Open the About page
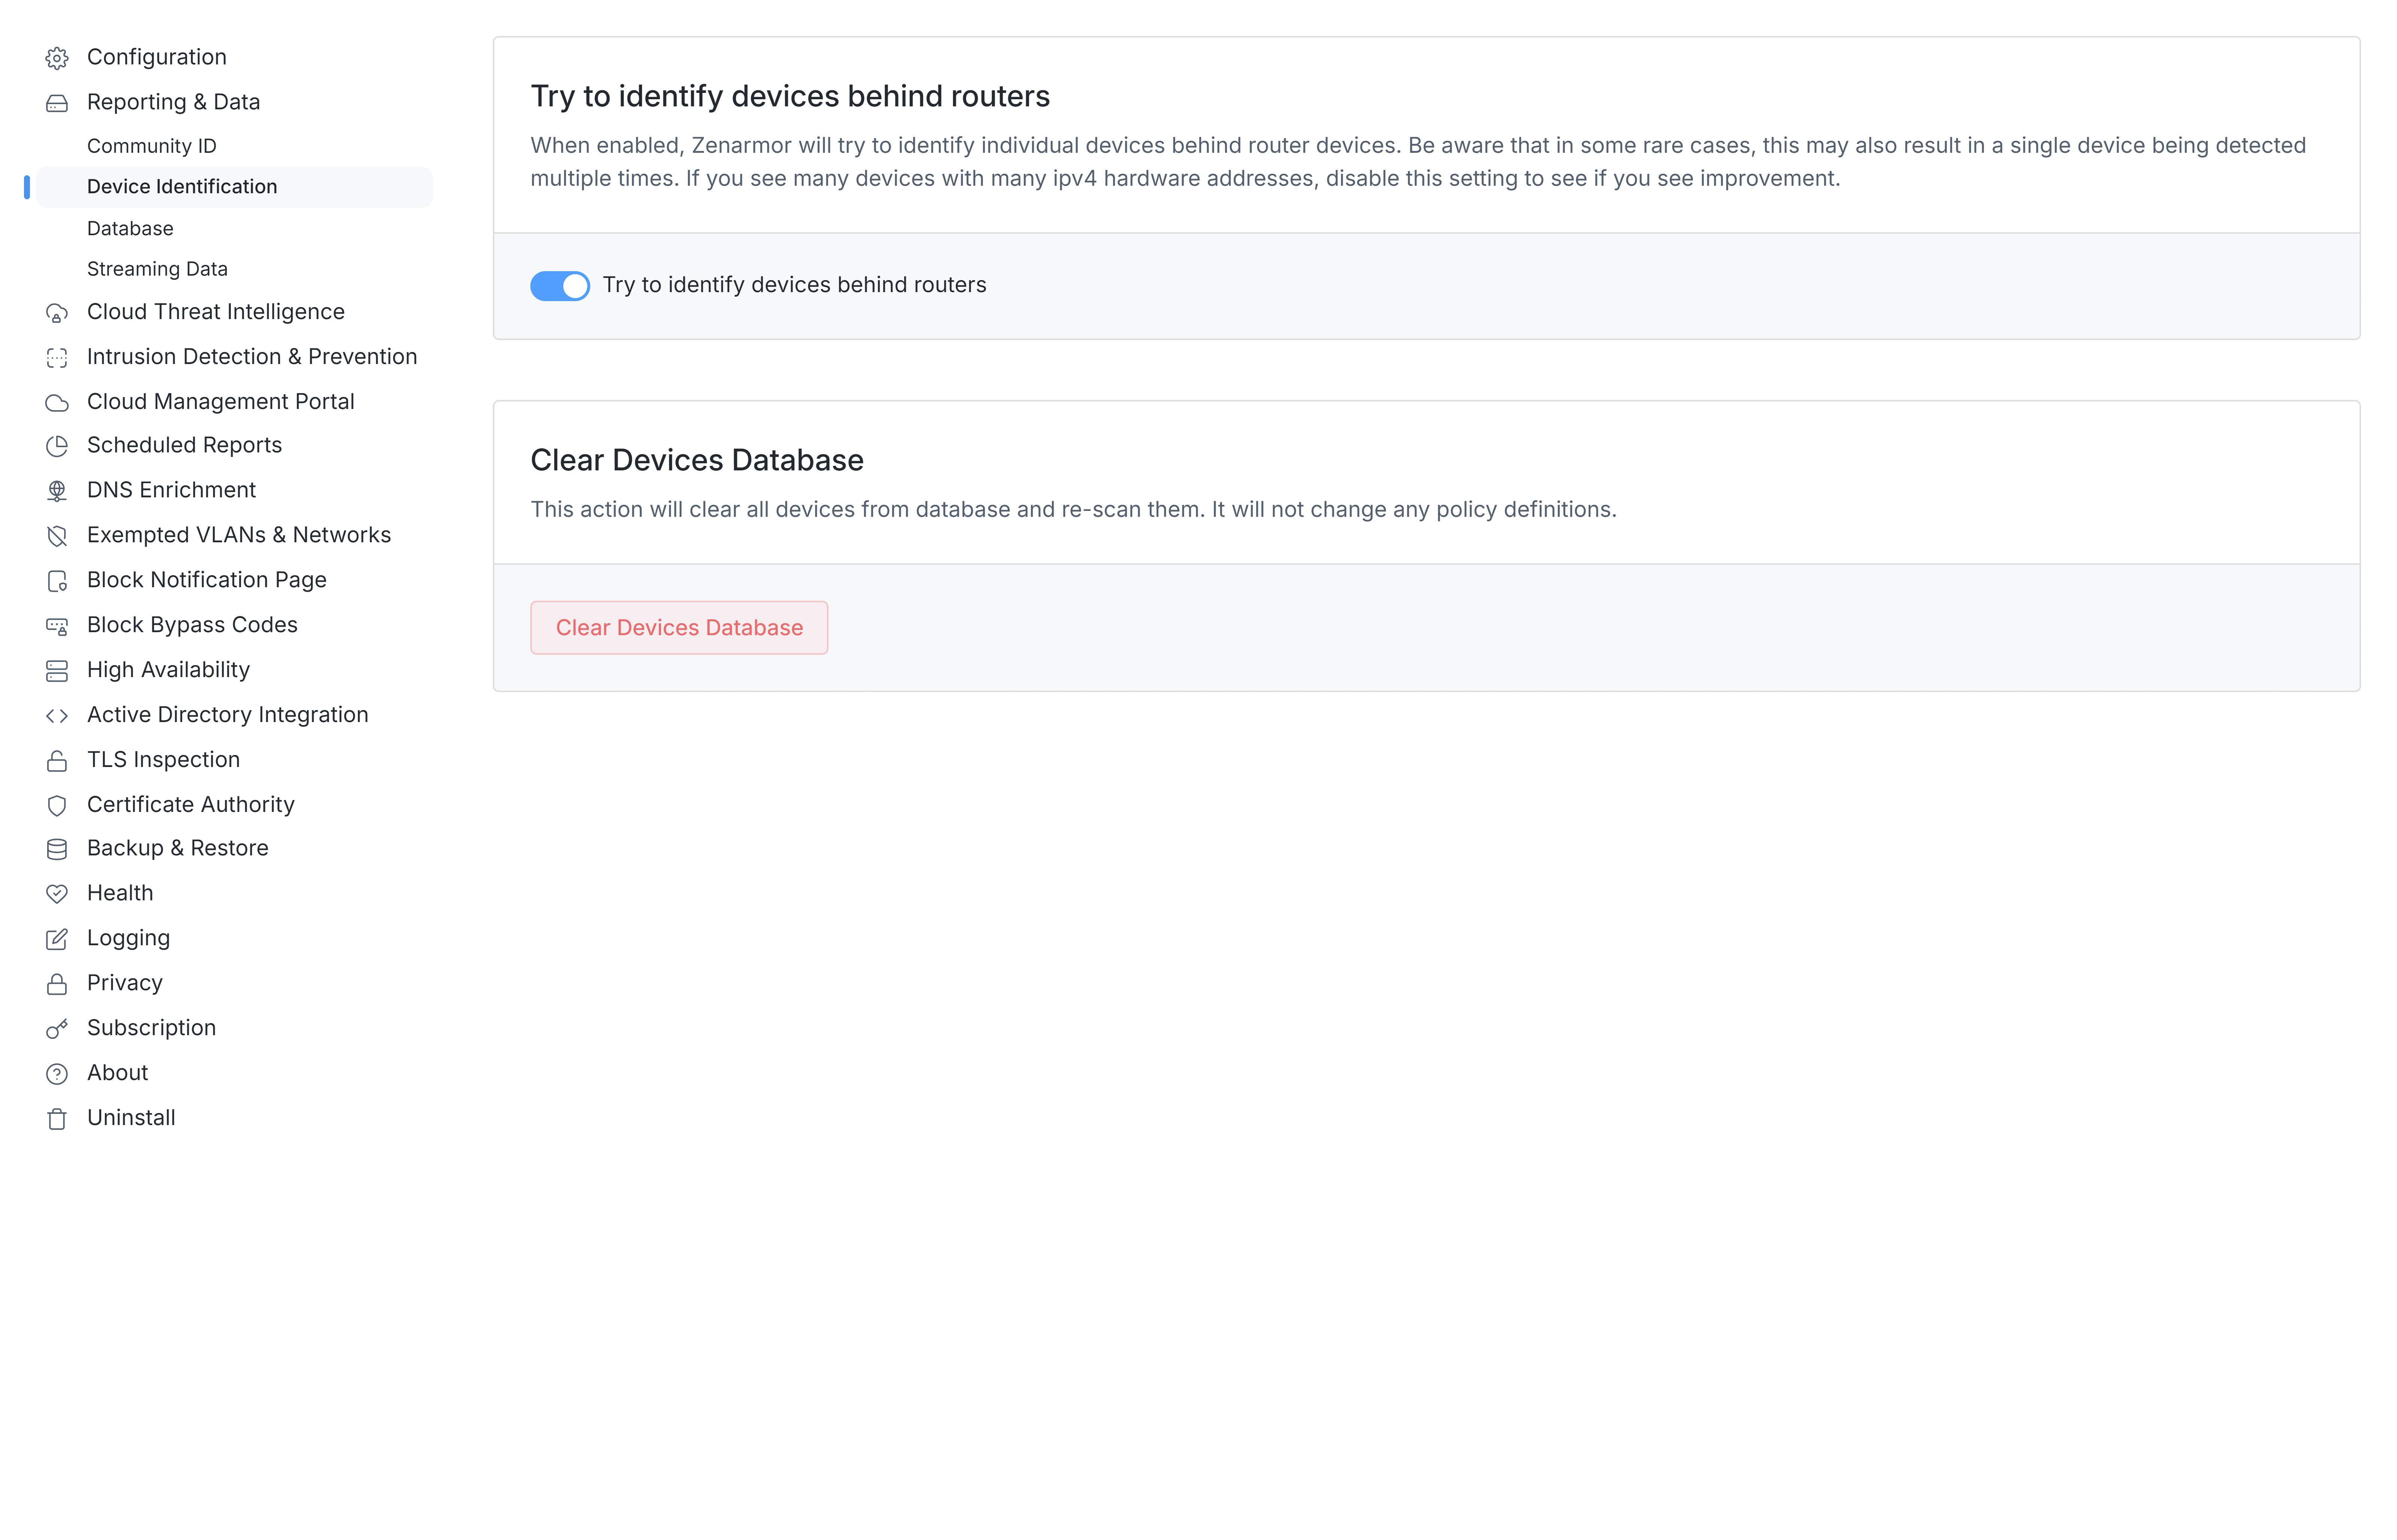This screenshot has height=1540, width=2397. point(117,1072)
